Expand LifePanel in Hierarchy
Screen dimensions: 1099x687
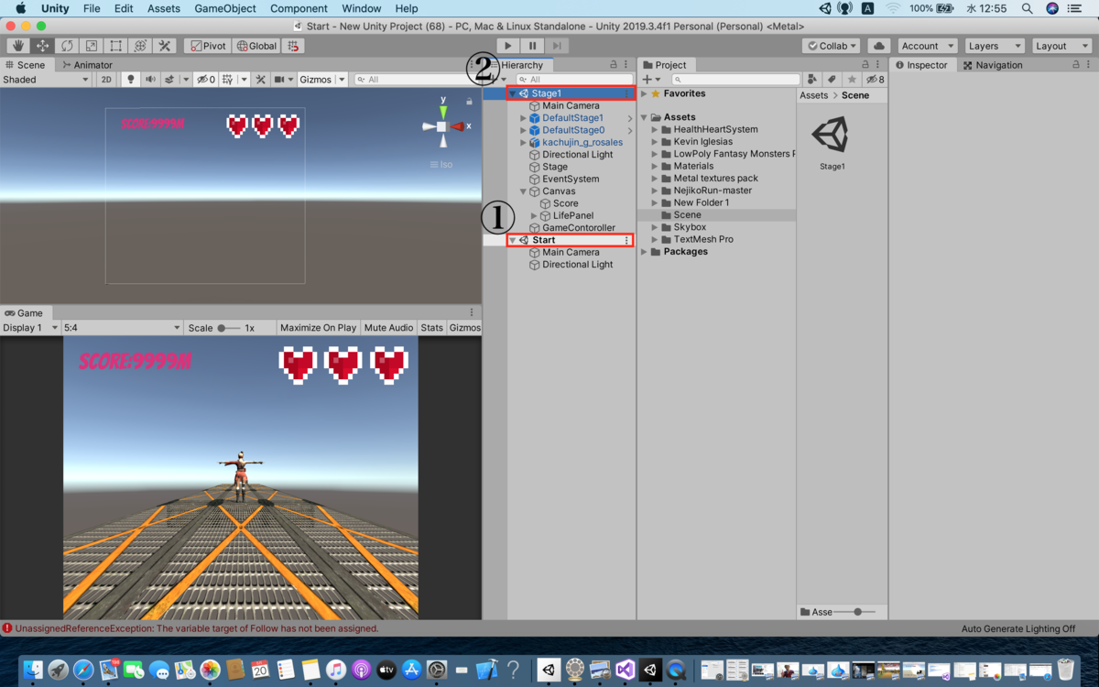(x=534, y=215)
